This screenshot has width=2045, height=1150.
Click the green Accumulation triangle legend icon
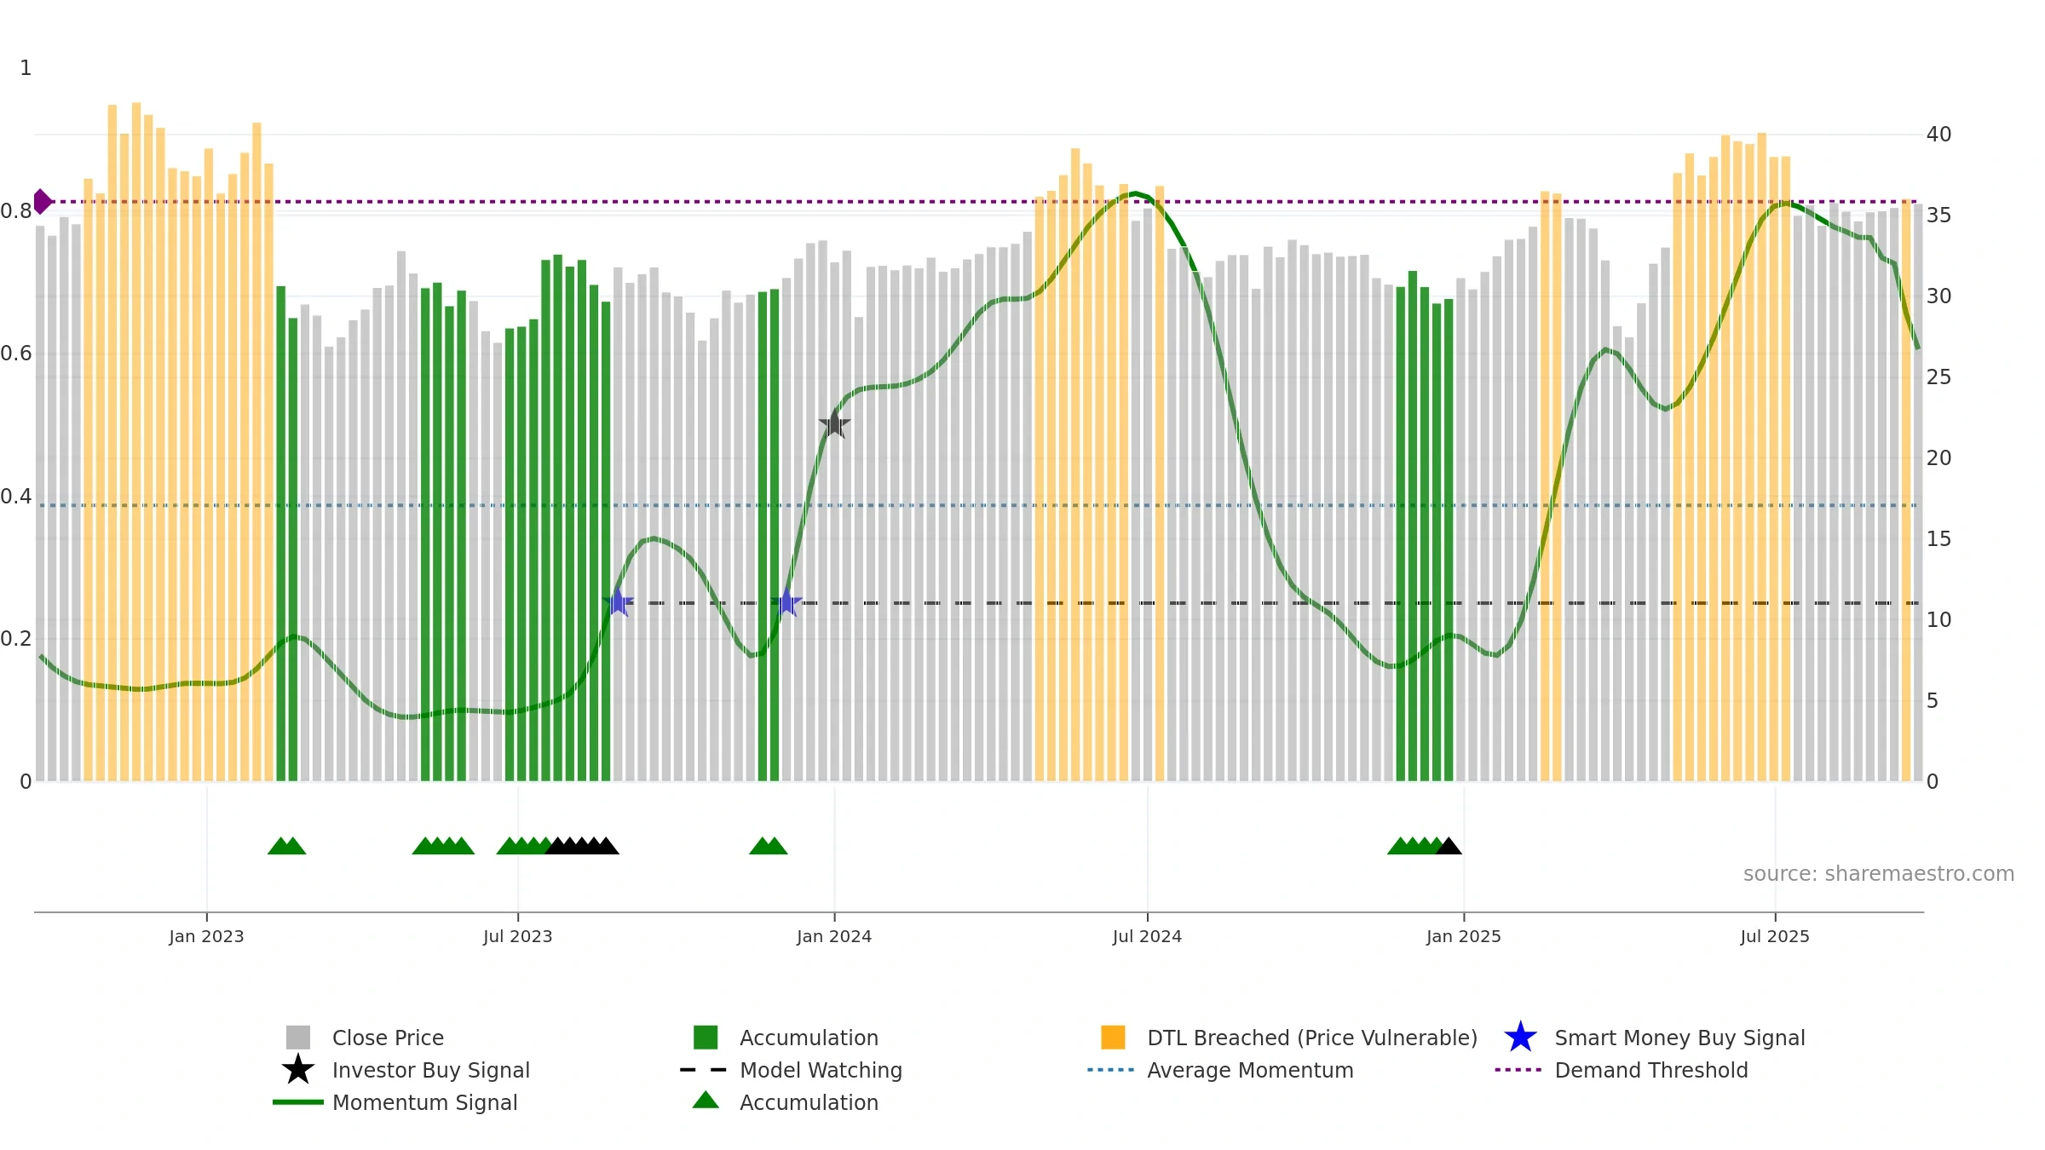[706, 1100]
